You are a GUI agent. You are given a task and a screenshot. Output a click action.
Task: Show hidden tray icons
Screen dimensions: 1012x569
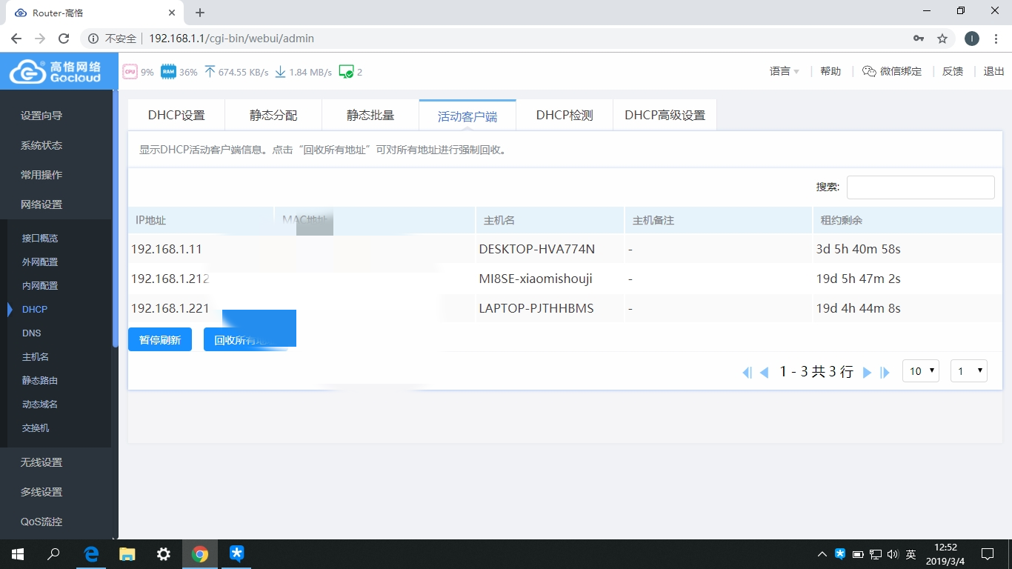(x=822, y=554)
